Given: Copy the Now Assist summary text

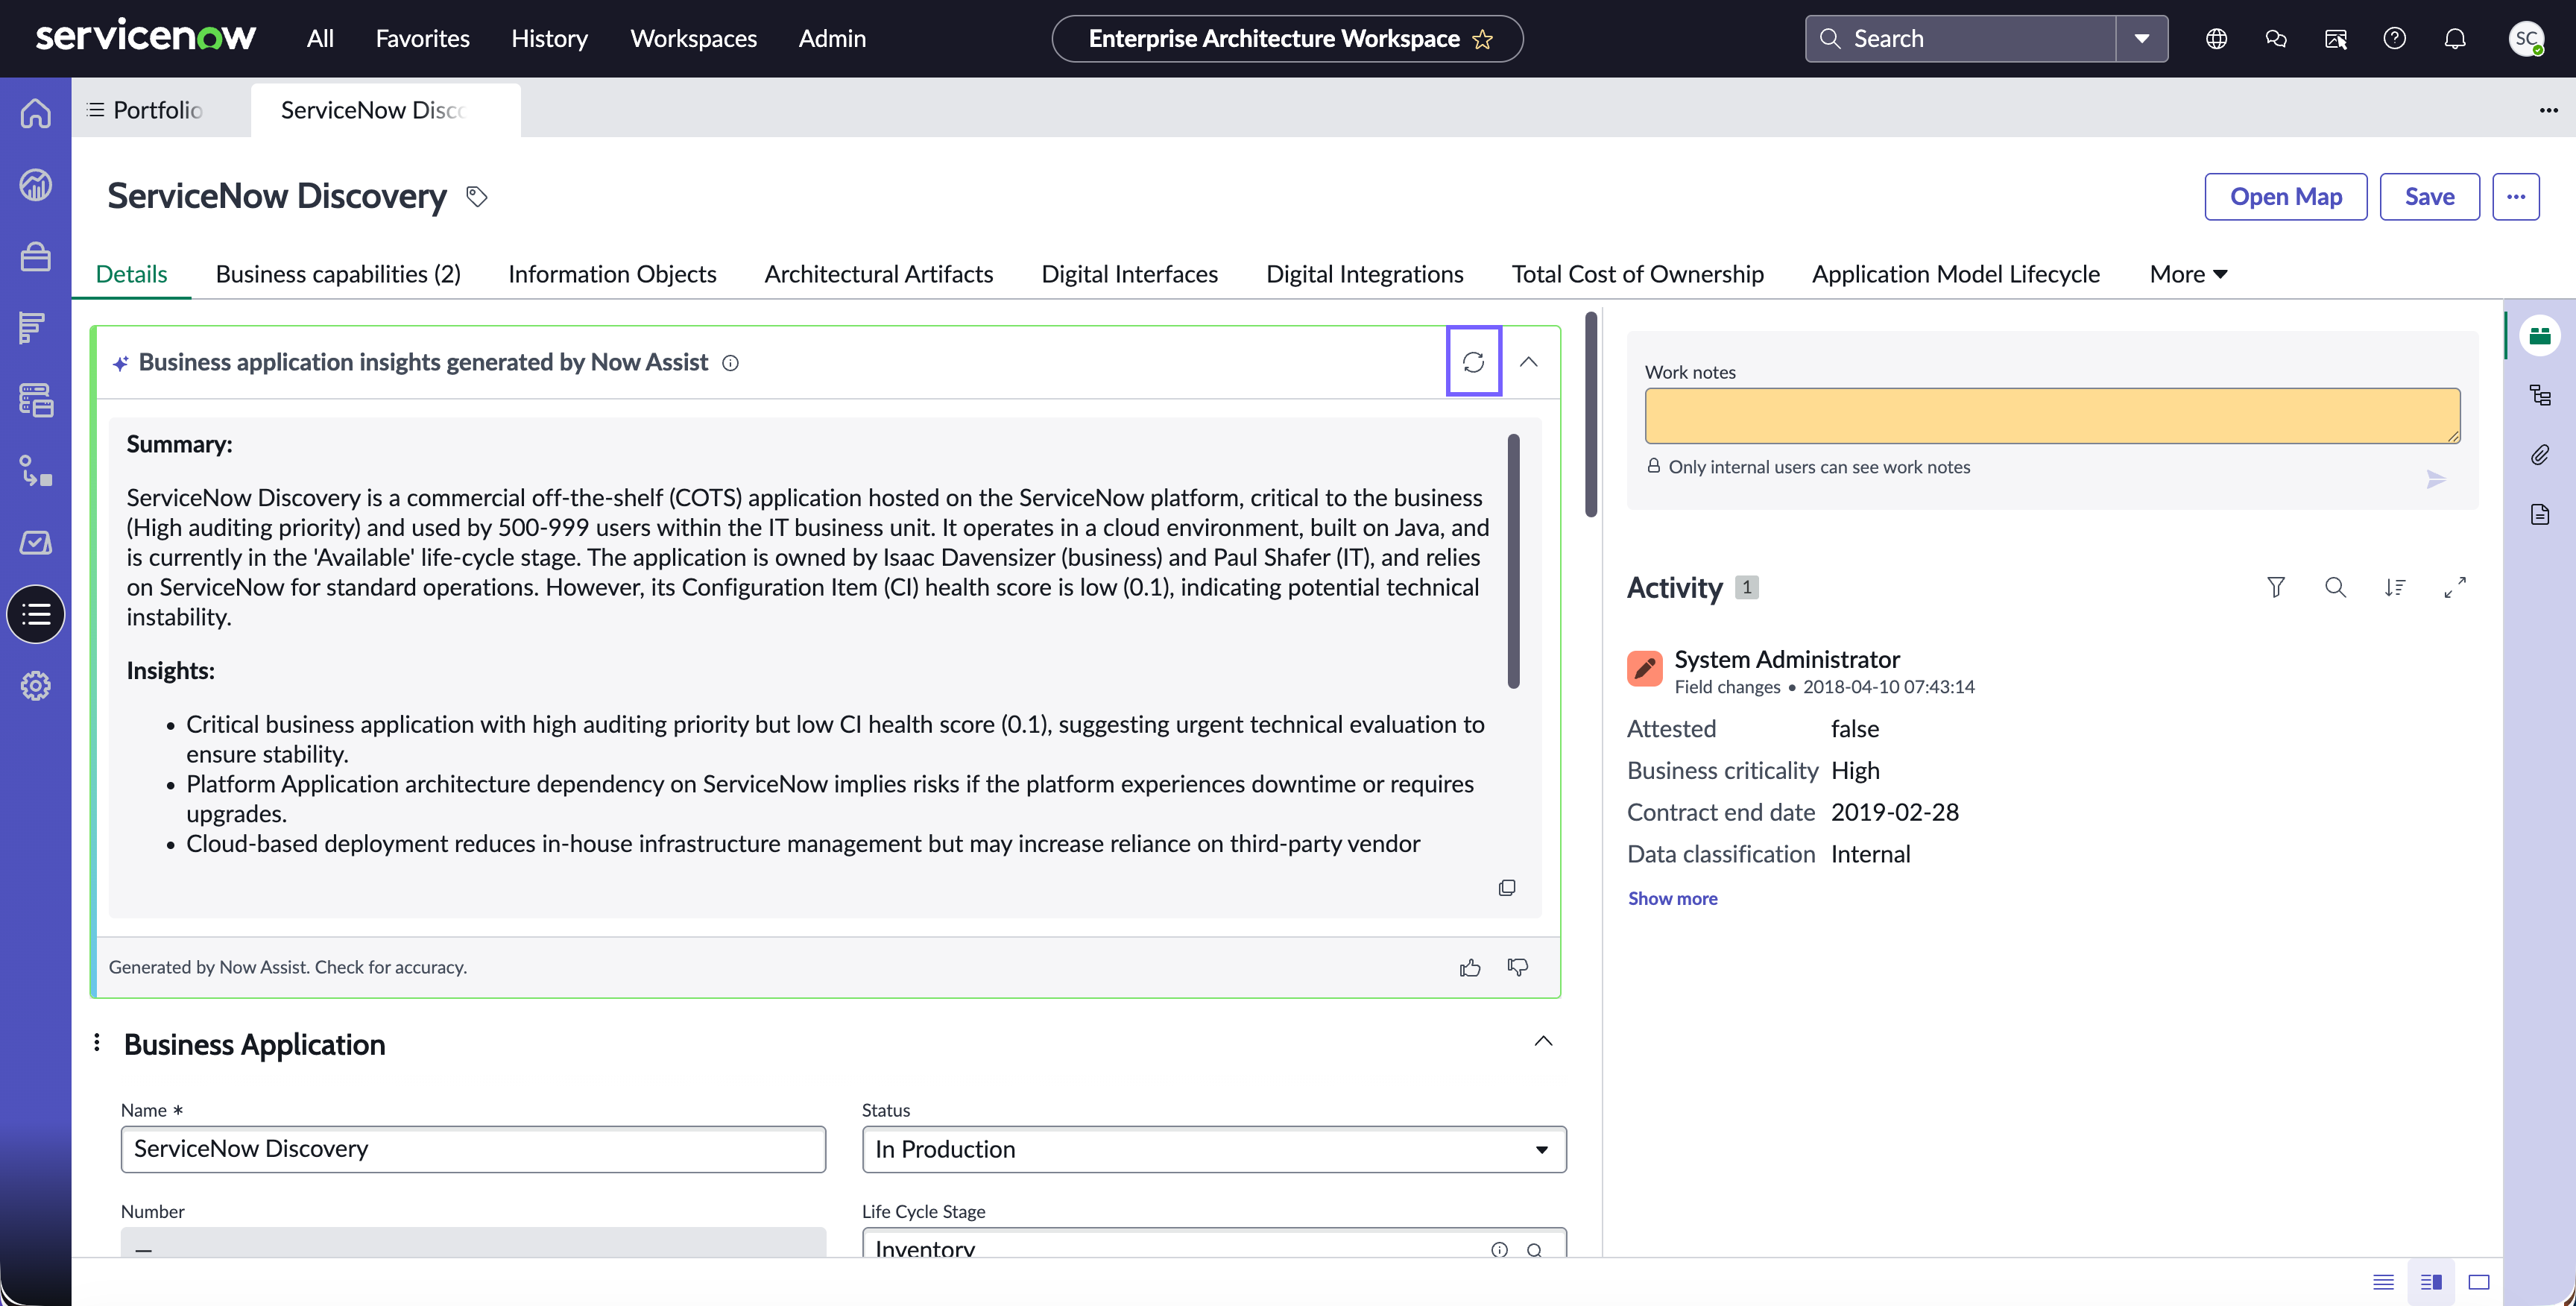Looking at the screenshot, I should (x=1507, y=888).
